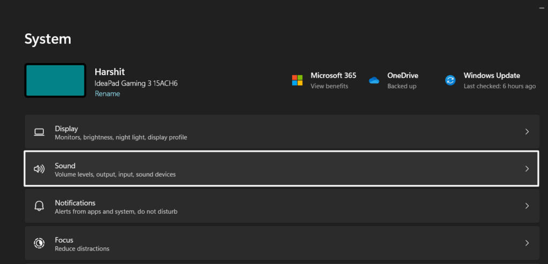Screen dimensions: 548x264
Task: Click the Focus target icon
Action: click(x=39, y=243)
